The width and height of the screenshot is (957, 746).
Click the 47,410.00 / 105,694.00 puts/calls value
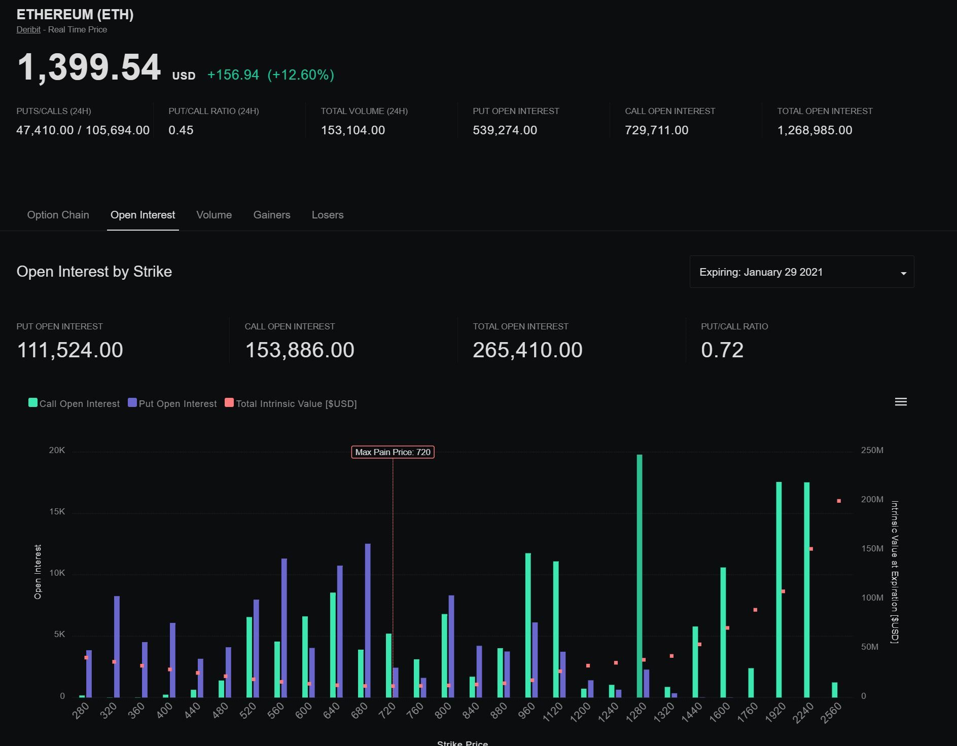point(83,130)
